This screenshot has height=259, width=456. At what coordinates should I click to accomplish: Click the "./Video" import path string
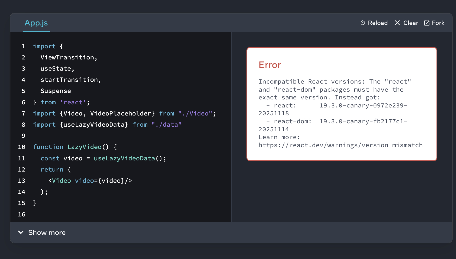coord(195,113)
